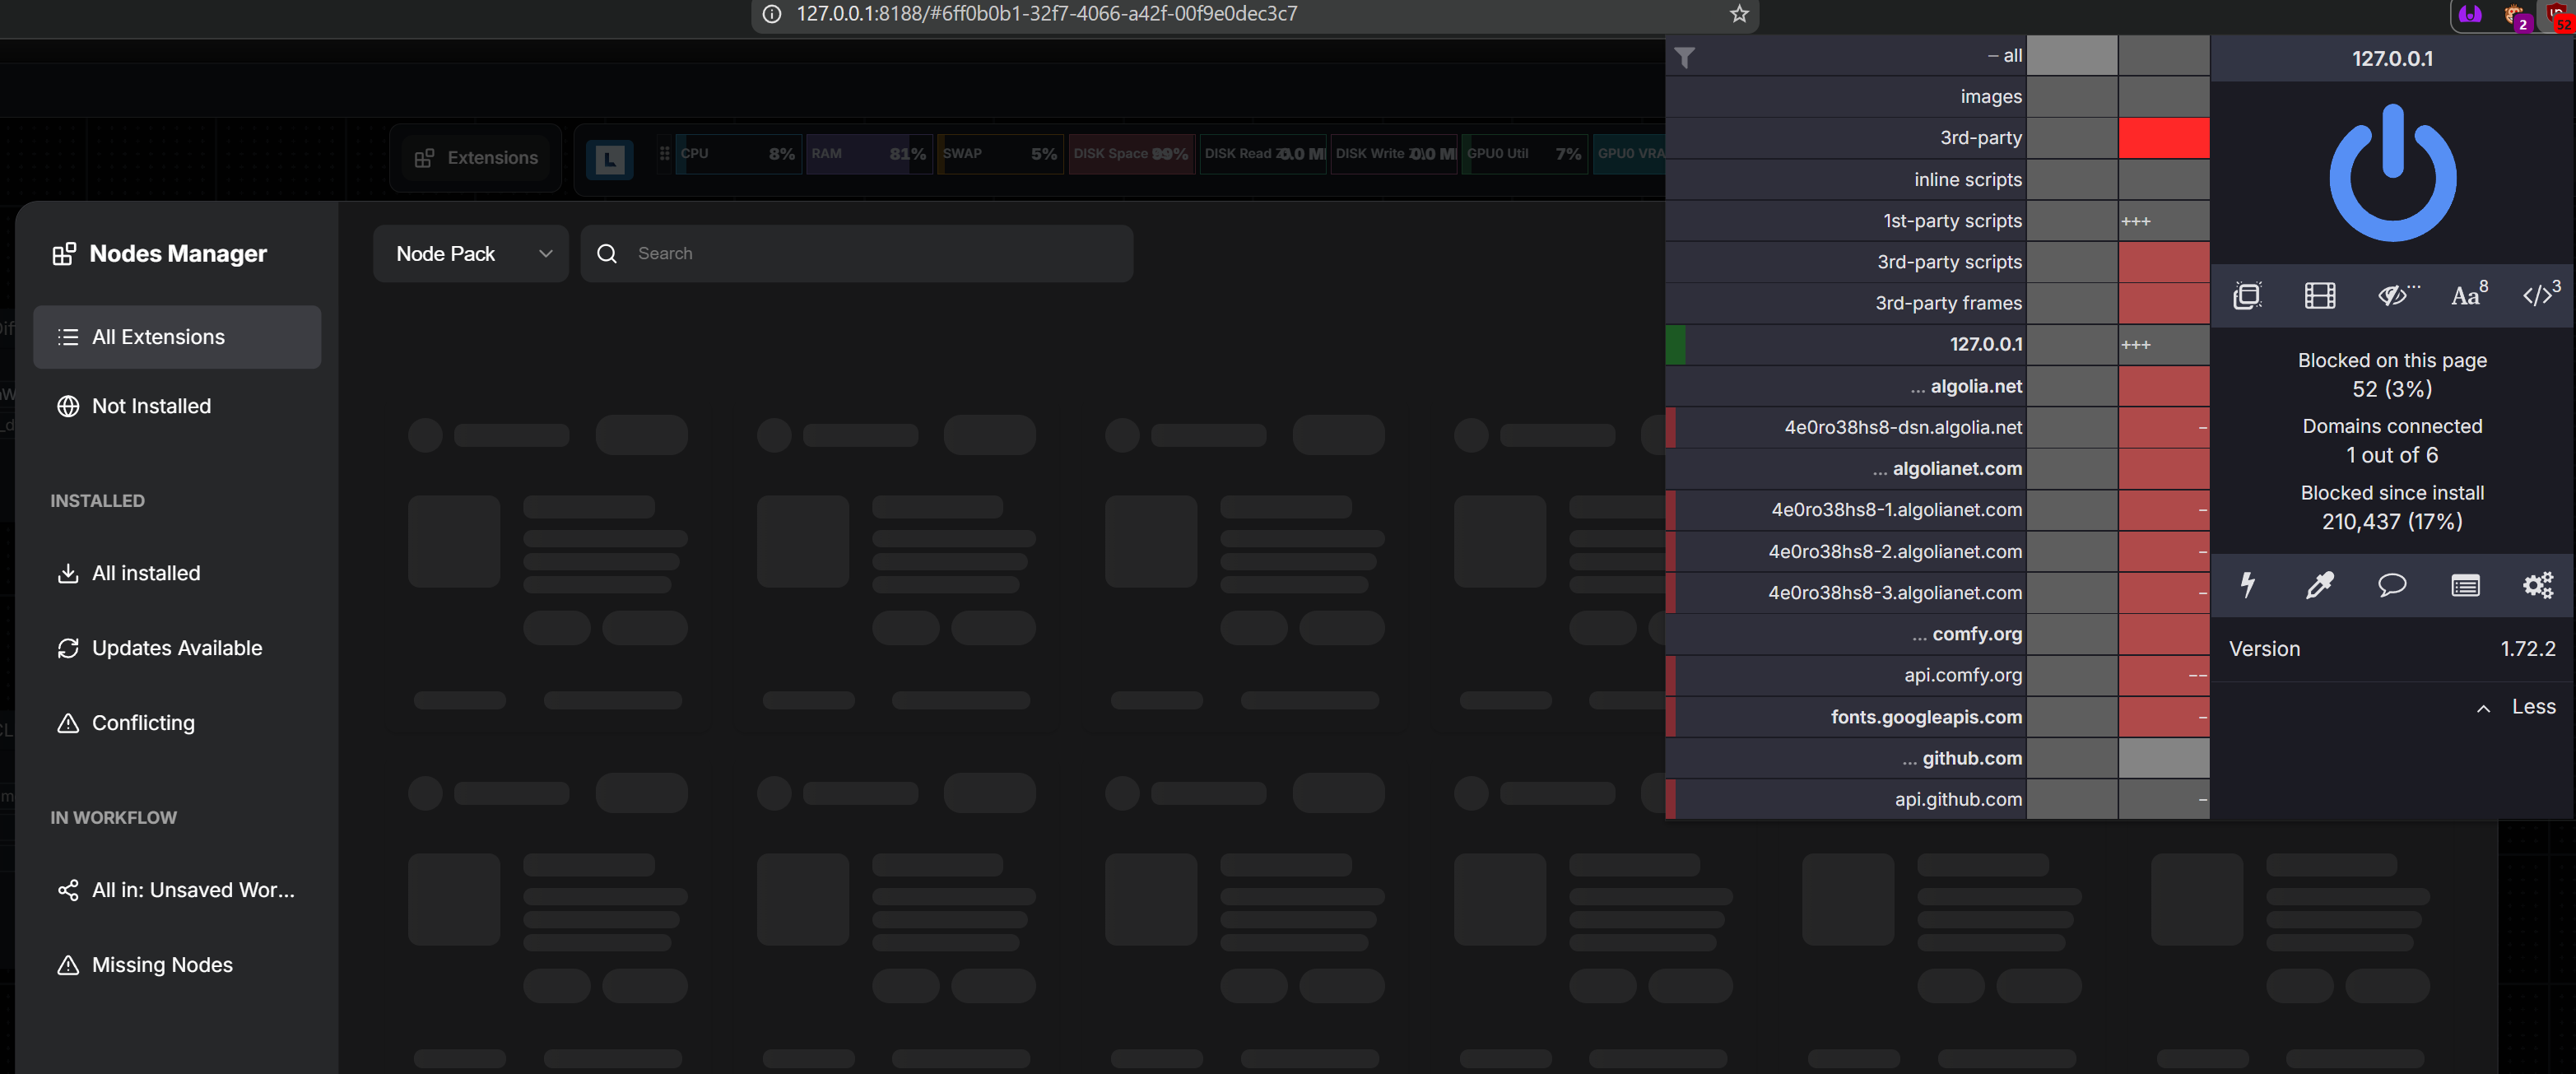Select Updates Available in sidebar

[177, 648]
